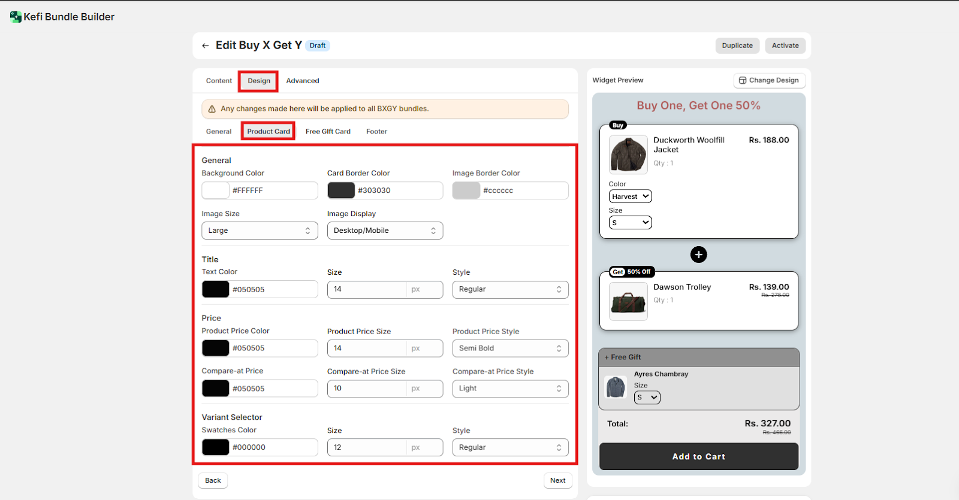Click the Ayres Chambray free gift image
The image size is (959, 500).
pyautogui.click(x=616, y=387)
